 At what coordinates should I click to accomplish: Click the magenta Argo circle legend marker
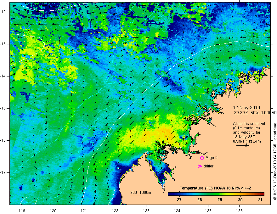click(202, 158)
